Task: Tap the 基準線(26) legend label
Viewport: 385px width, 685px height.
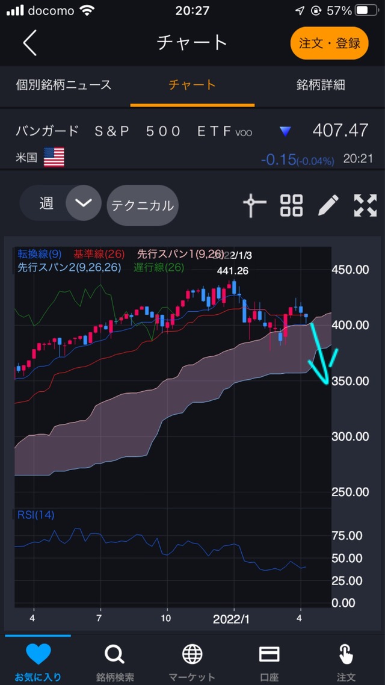Action: (x=99, y=254)
